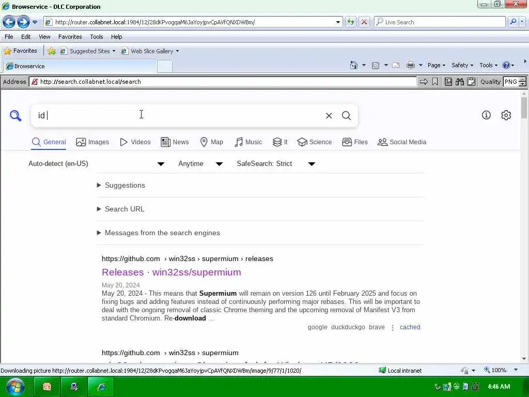Open the Help menu
Viewport: 529px width, 397px height.
click(116, 37)
